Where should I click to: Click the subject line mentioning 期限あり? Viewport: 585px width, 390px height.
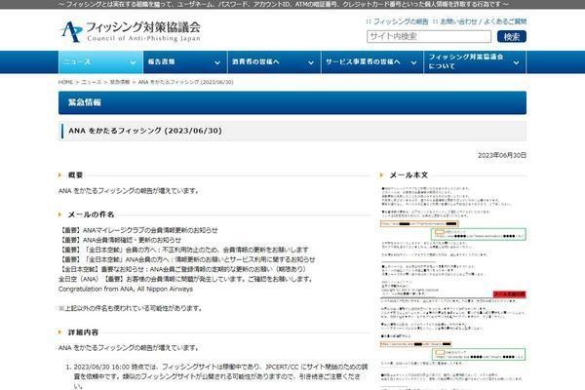tap(182, 269)
